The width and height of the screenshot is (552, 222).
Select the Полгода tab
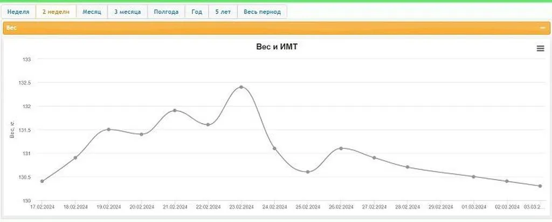(166, 12)
